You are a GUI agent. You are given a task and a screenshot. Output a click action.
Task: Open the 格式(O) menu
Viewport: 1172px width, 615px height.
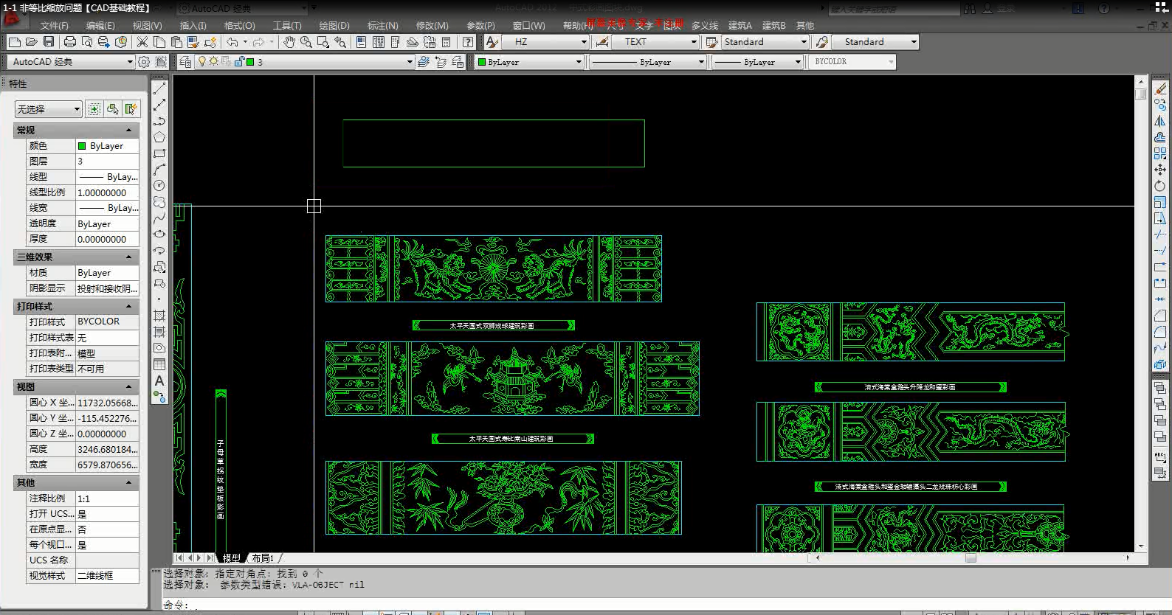[239, 25]
